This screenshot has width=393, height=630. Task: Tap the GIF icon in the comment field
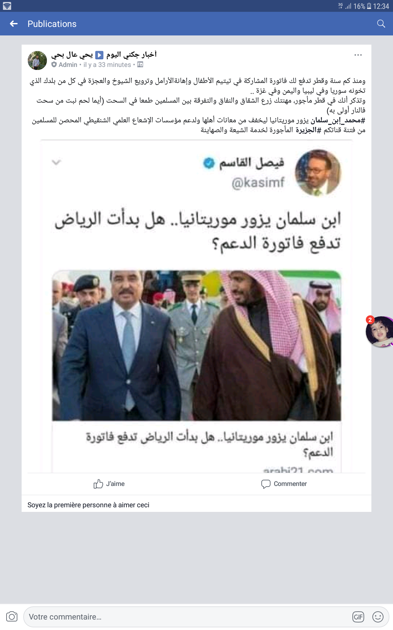pos(358,617)
